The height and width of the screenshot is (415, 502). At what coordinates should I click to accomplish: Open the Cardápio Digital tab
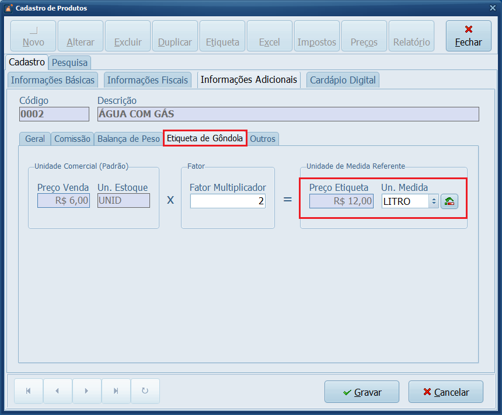[x=343, y=80]
